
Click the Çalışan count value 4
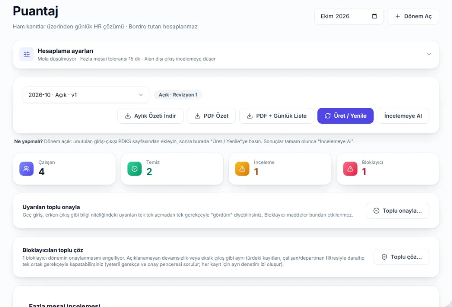(42, 172)
